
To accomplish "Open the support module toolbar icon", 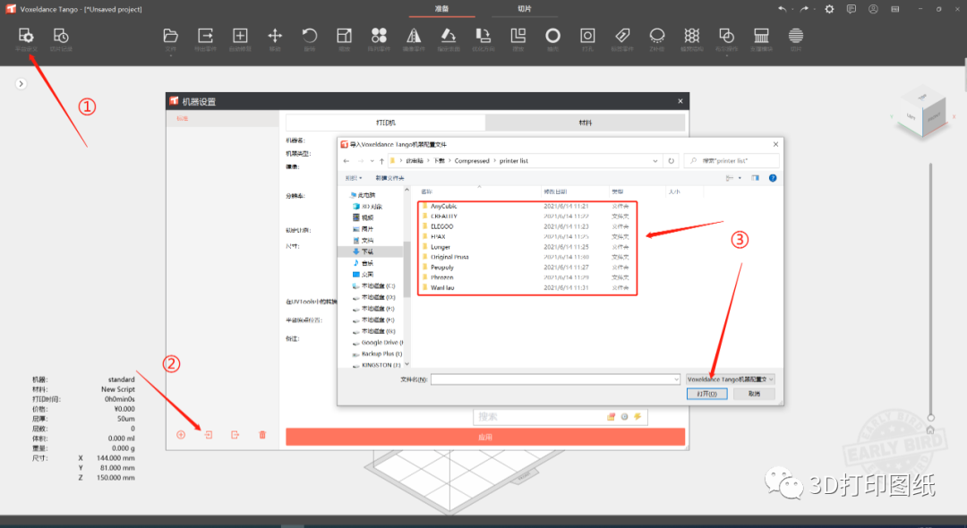I will point(761,36).
